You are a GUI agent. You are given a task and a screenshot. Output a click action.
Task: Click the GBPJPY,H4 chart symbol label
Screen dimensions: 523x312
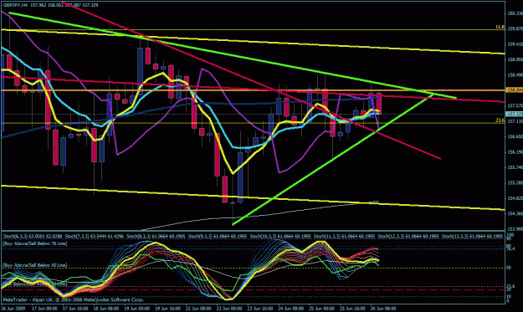coord(15,5)
